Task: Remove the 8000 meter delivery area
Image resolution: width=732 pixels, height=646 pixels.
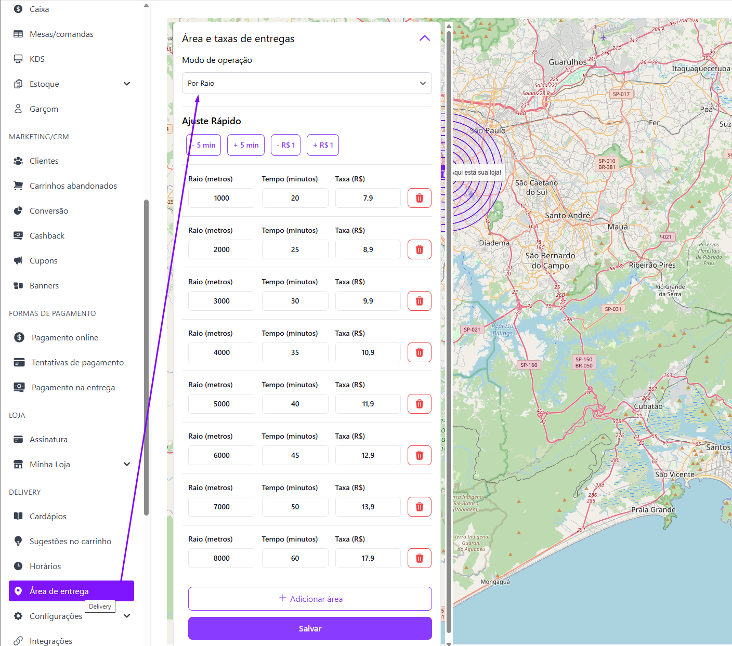Action: pyautogui.click(x=419, y=558)
